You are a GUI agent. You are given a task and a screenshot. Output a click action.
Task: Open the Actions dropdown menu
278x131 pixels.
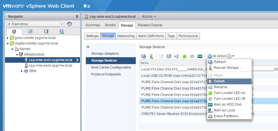149,17
